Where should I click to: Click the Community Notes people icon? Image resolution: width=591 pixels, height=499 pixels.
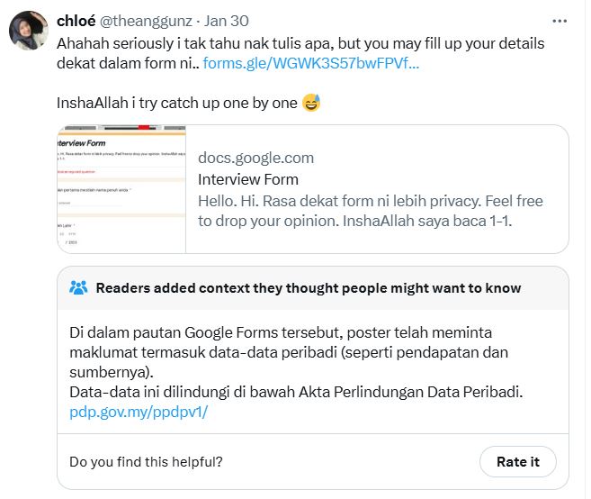tap(78, 288)
